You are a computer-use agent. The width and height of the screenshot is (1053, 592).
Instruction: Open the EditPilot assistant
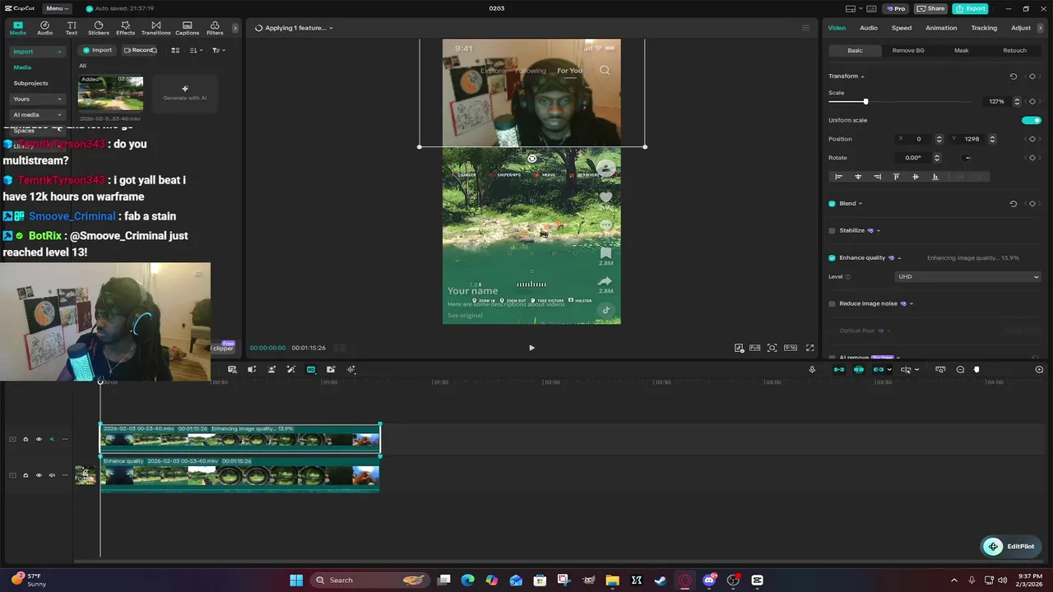coord(1012,547)
